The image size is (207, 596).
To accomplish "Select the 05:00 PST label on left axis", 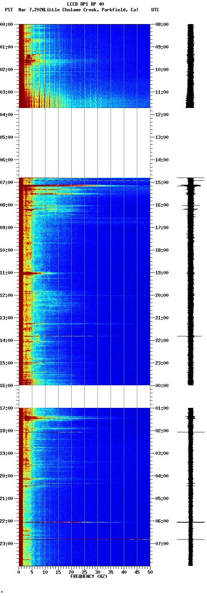I will click(x=6, y=137).
